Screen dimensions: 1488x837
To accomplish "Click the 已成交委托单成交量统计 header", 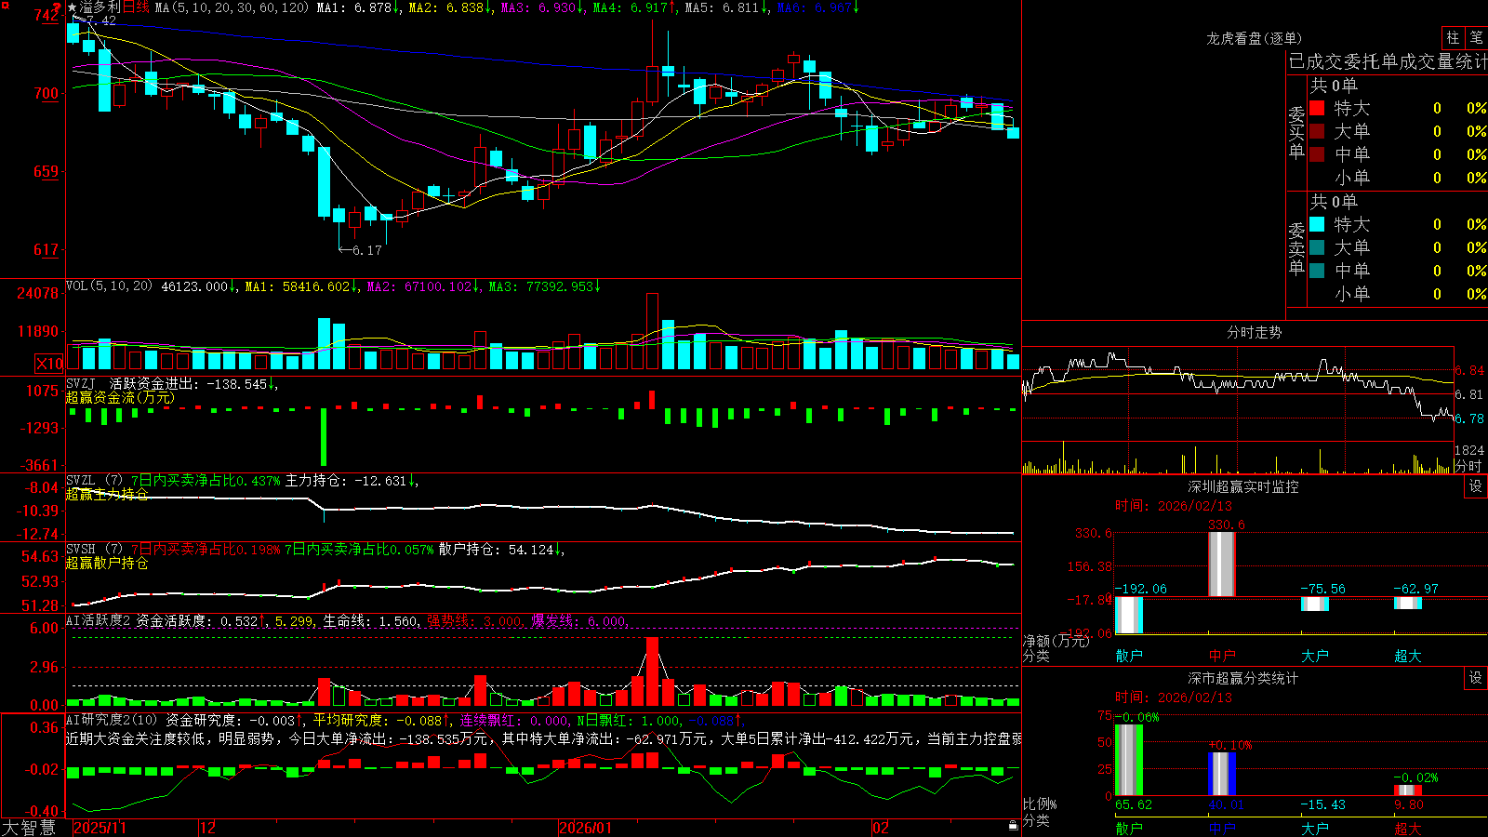I will [x=1388, y=62].
